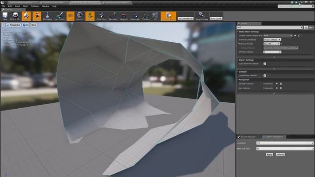Switch to Convex Decomposition tab

point(274,137)
